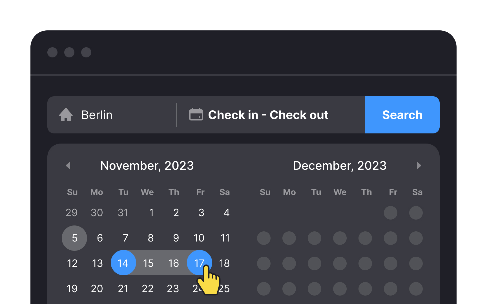The width and height of the screenshot is (487, 304).
Task: Select November 5 on the calendar
Action: tap(74, 238)
